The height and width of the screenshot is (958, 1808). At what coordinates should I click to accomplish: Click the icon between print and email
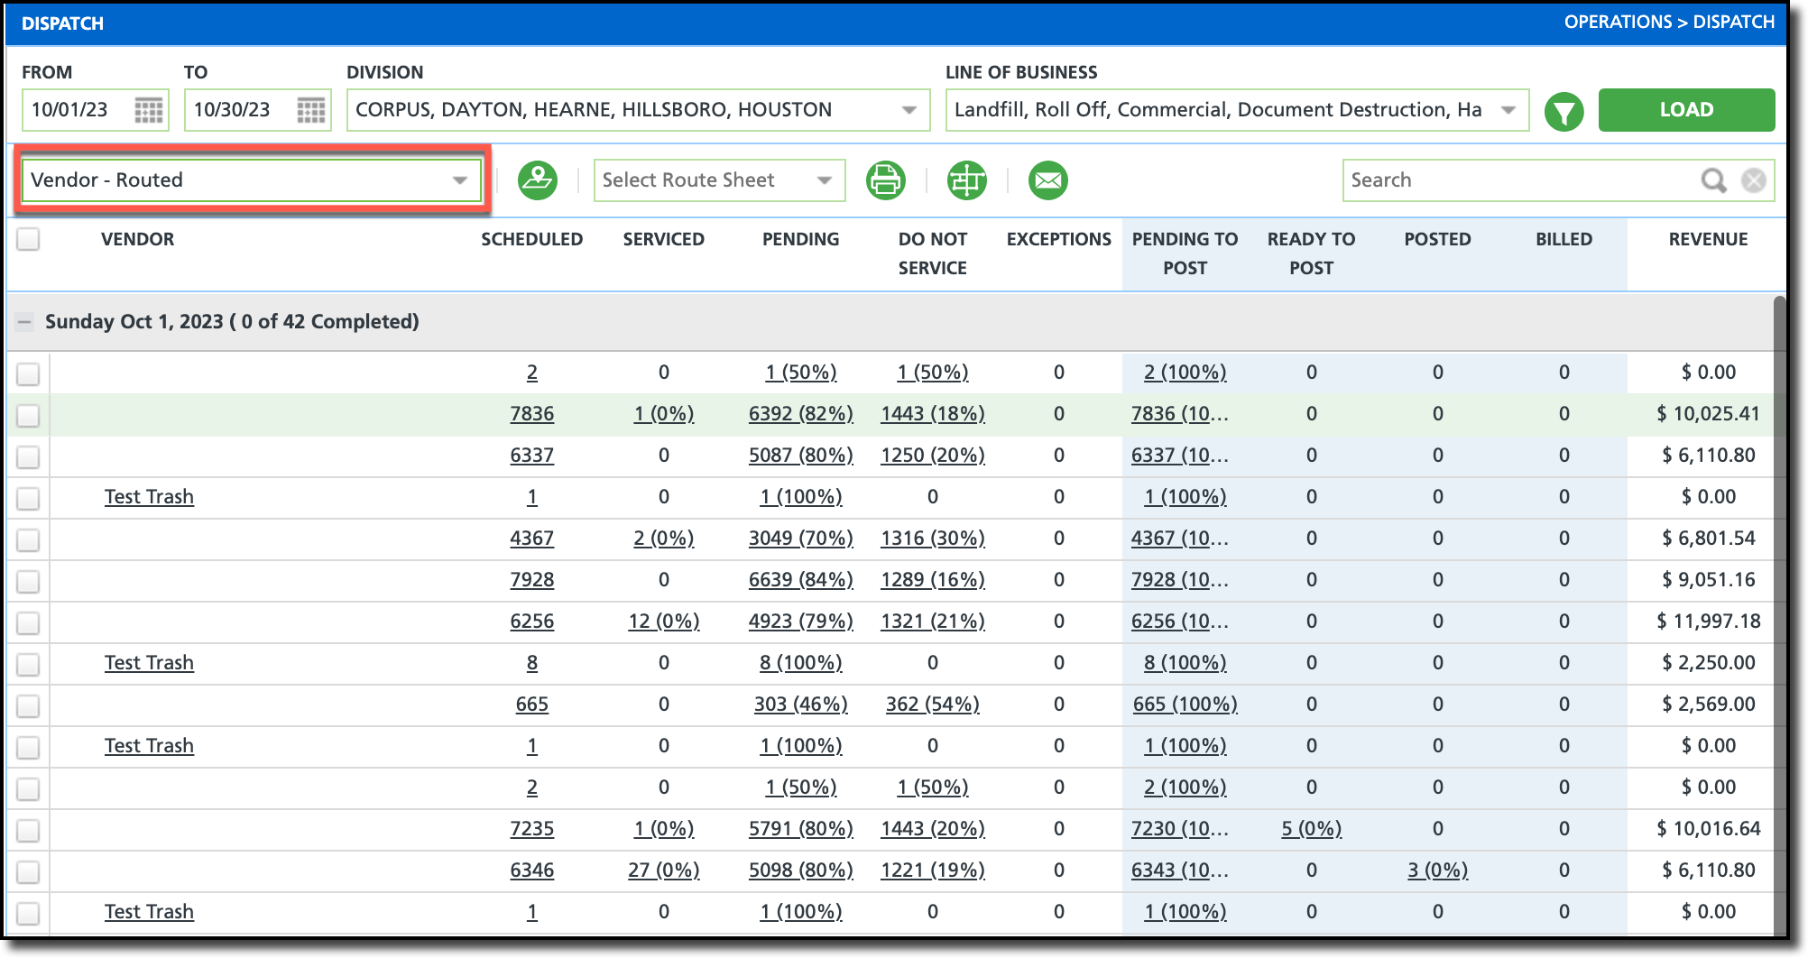[966, 180]
